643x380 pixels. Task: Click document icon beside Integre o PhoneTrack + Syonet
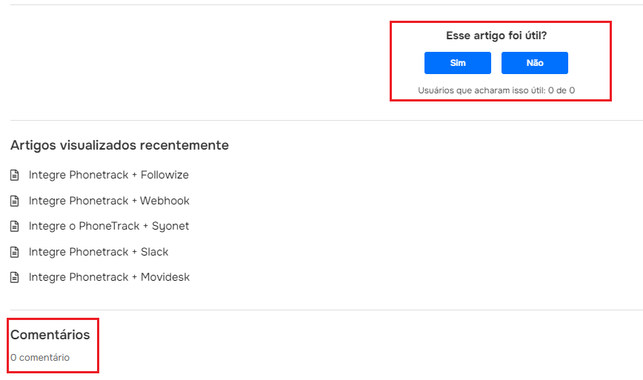(x=14, y=226)
